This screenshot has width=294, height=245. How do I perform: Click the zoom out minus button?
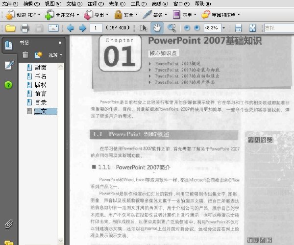pyautogui.click(x=187, y=28)
